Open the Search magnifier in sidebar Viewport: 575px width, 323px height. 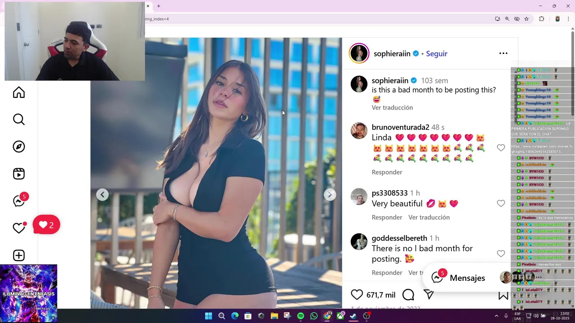tap(19, 119)
